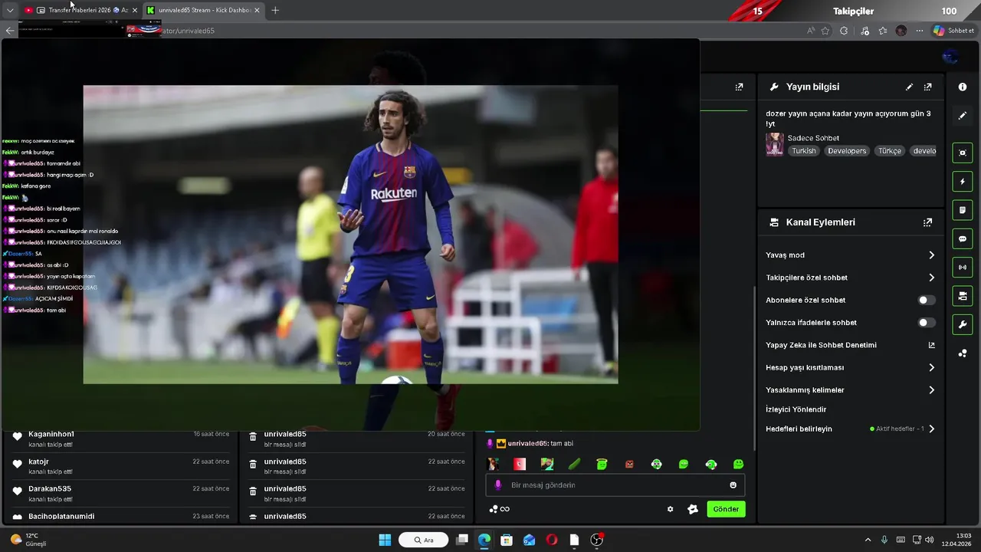Send message with Gönder button
This screenshot has width=981, height=552.
coord(726,509)
